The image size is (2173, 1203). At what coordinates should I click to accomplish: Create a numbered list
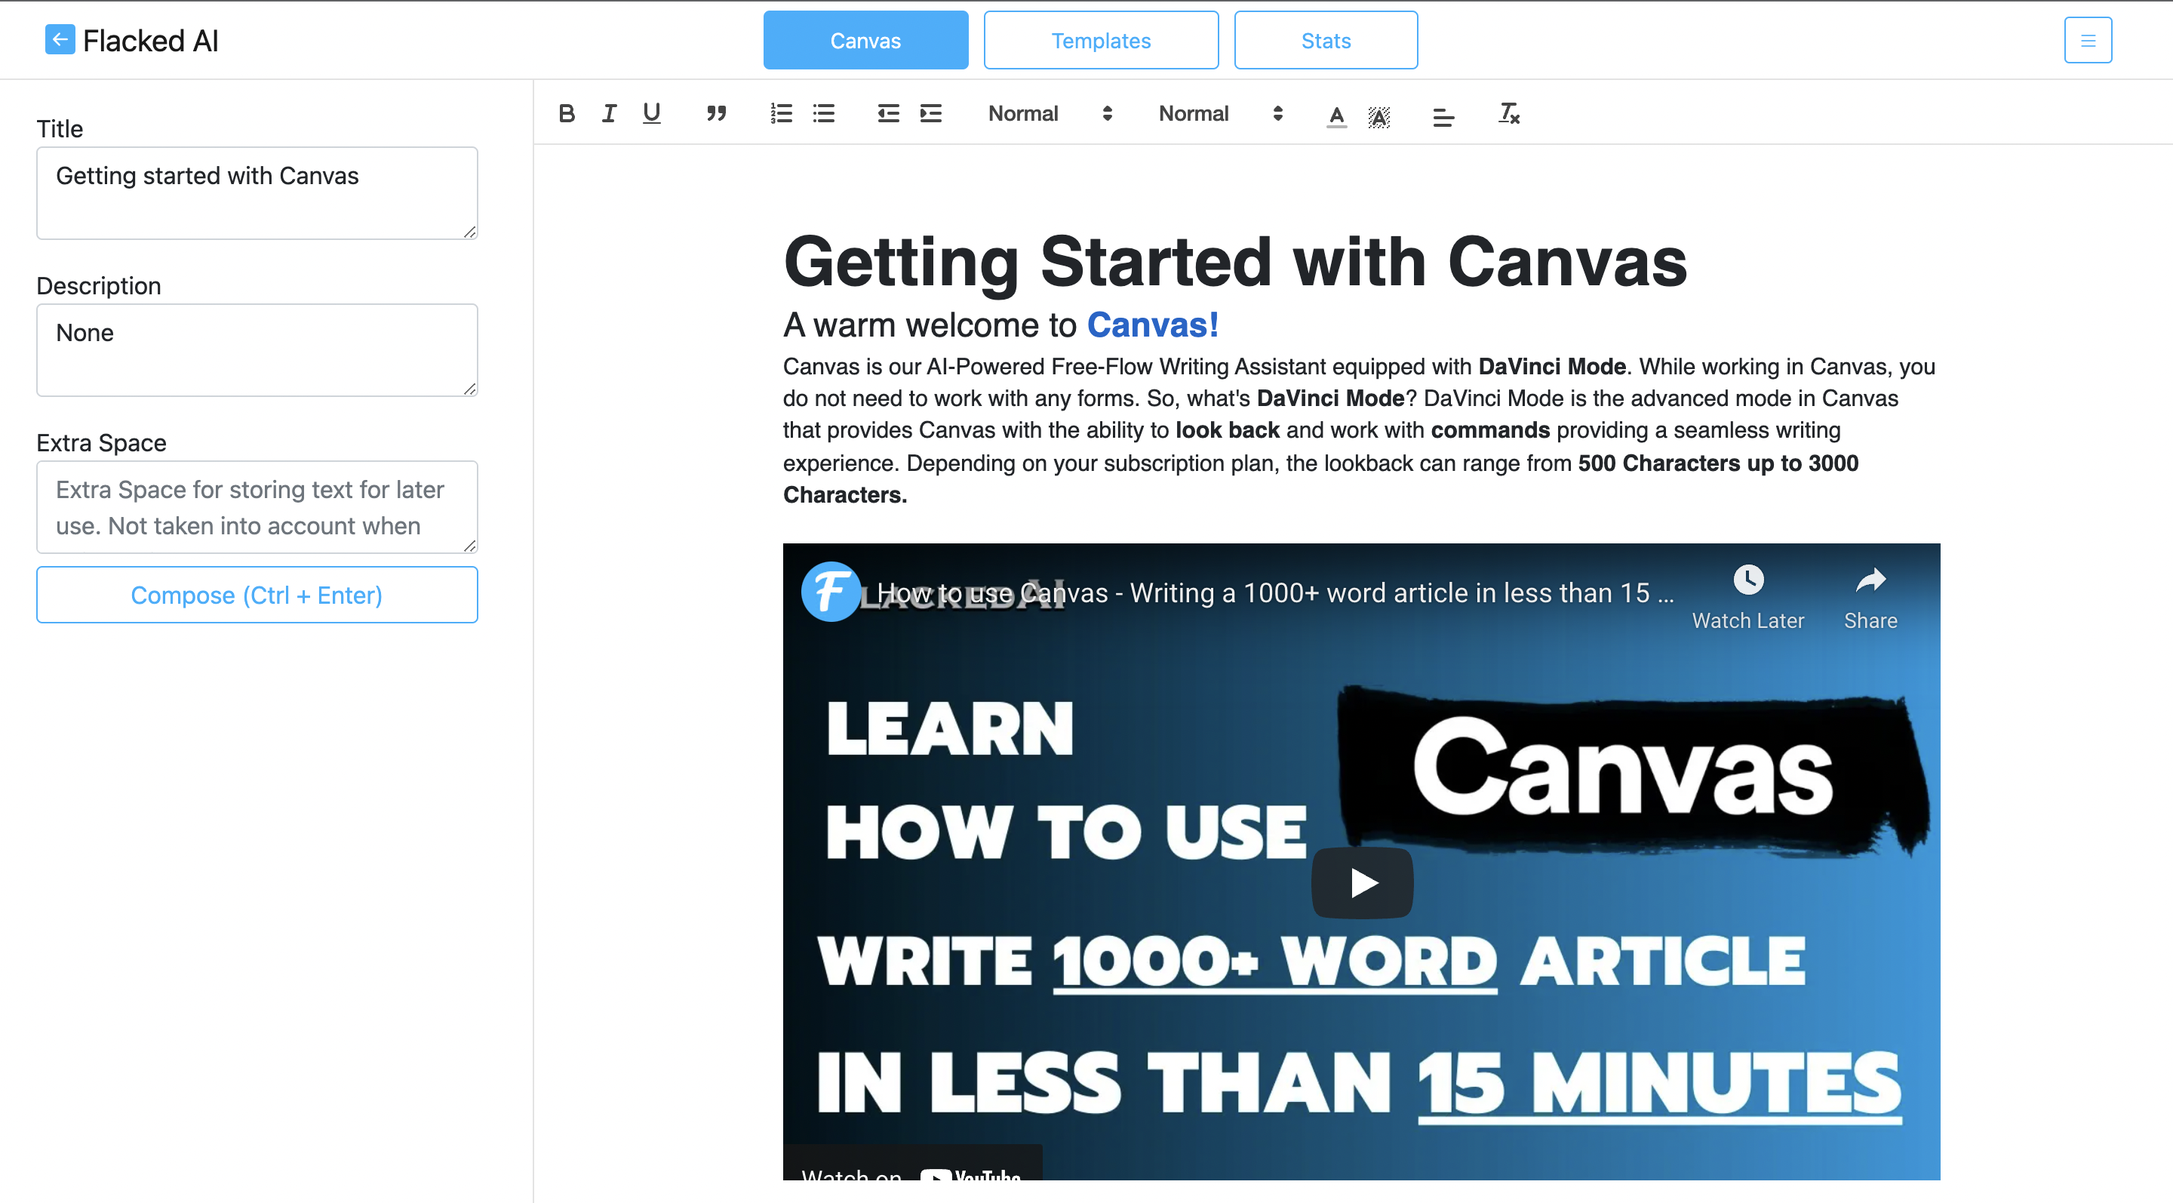click(781, 114)
